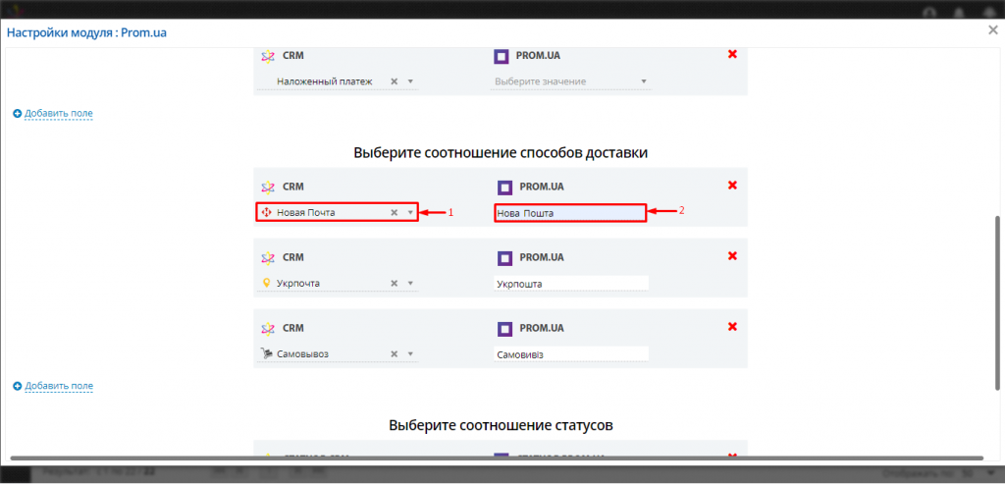Image resolution: width=1005 pixels, height=484 pixels.
Task: Clear the Укрпочта selection
Action: 395,283
